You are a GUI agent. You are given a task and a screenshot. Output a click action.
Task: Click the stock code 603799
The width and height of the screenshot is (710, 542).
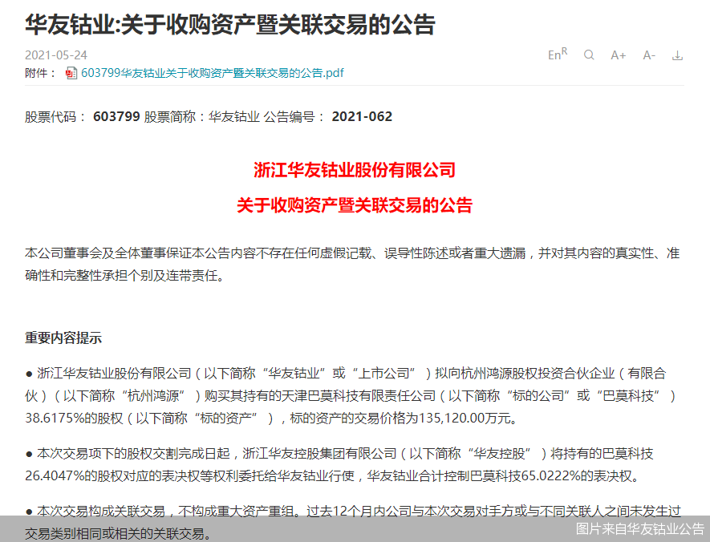(116, 117)
